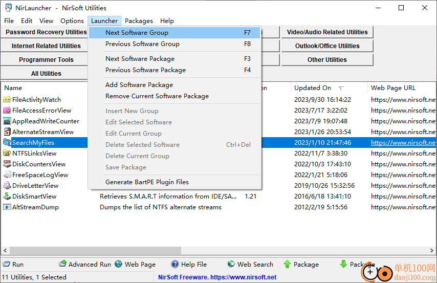This screenshot has height=283, width=437.
Task: Choose Remove Current Software Package
Action: click(174, 96)
